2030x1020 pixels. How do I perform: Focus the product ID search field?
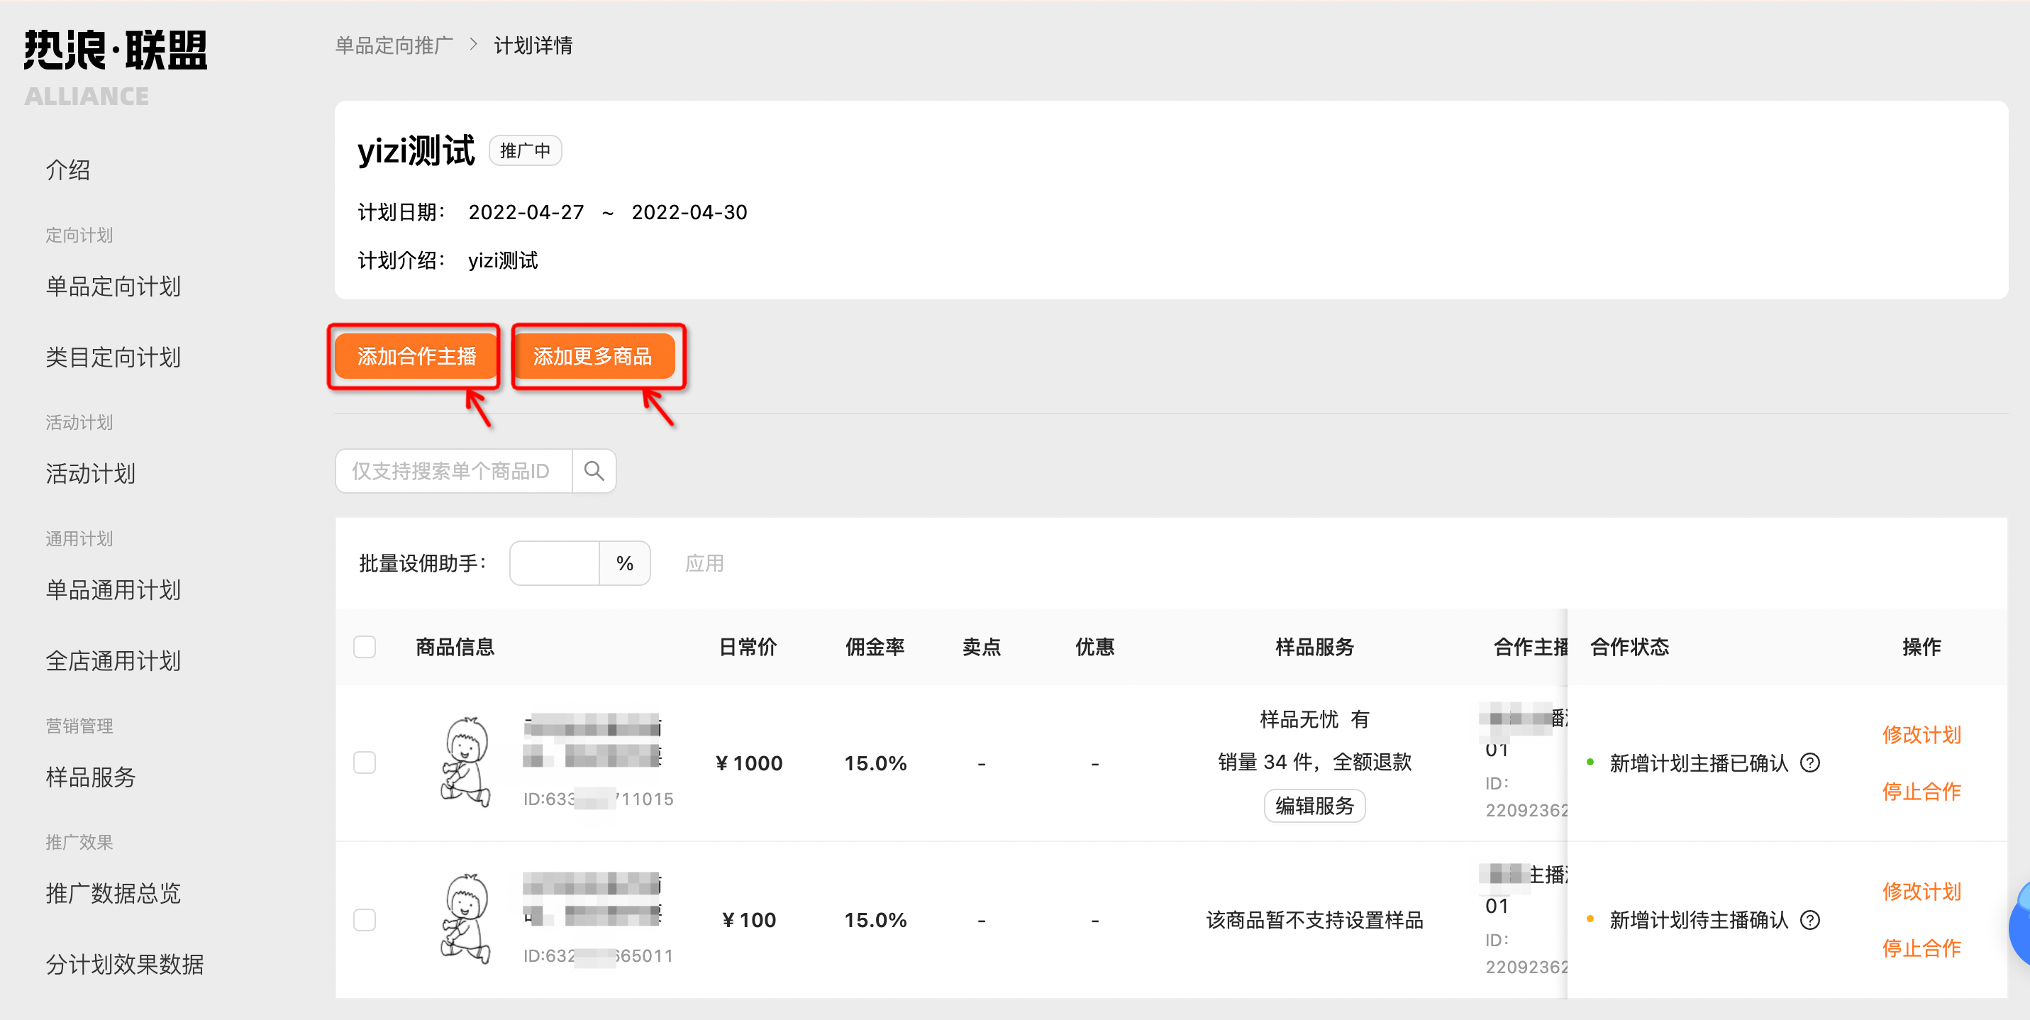coord(454,472)
